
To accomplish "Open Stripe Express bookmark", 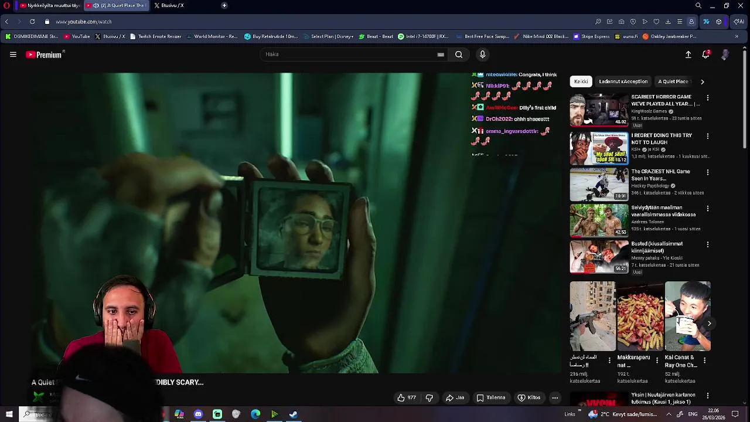I will (592, 36).
